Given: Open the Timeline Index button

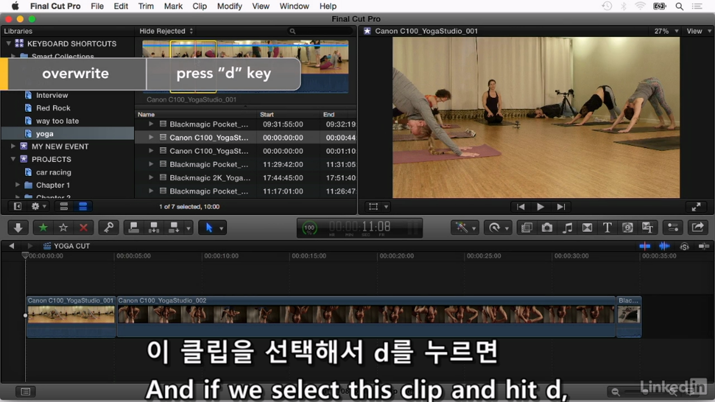Looking at the screenshot, I should pos(25,391).
